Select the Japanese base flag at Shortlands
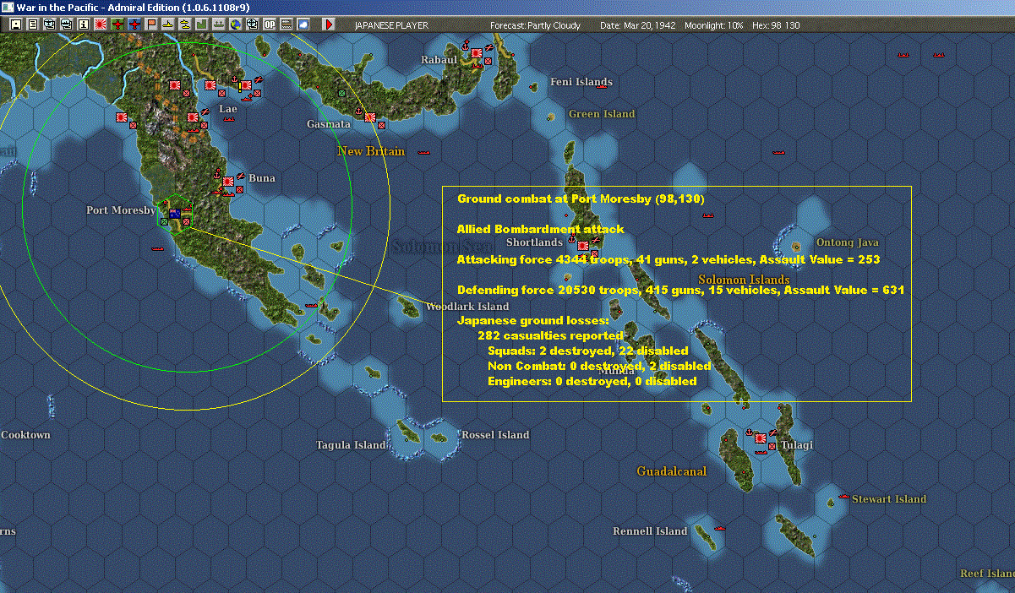The width and height of the screenshot is (1015, 593). click(x=583, y=245)
